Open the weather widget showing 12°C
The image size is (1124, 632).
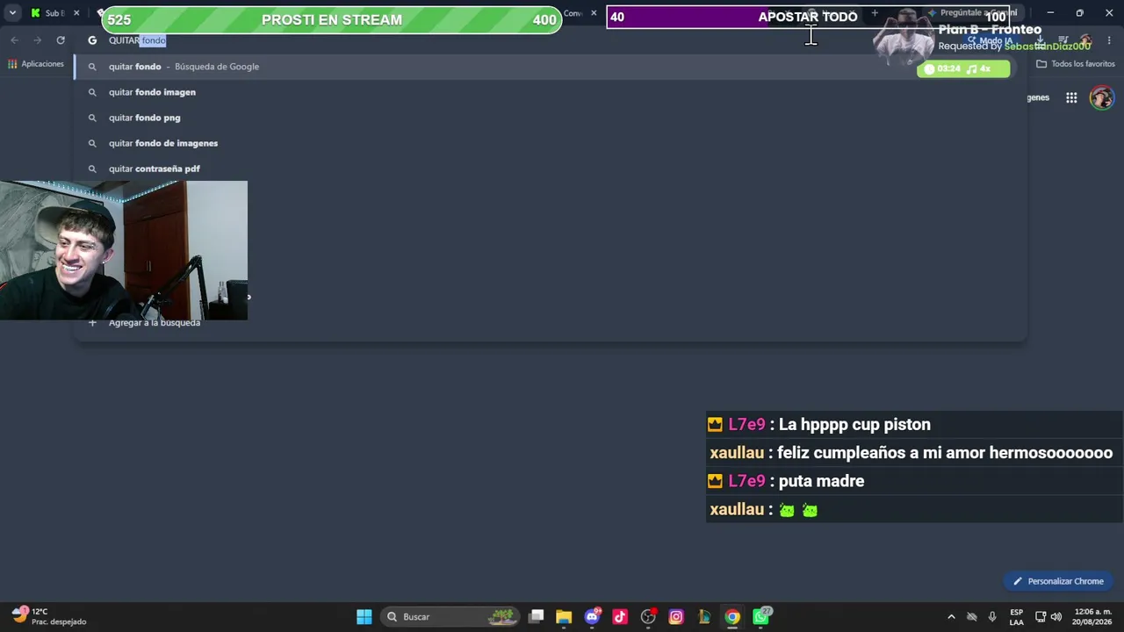tap(49, 616)
